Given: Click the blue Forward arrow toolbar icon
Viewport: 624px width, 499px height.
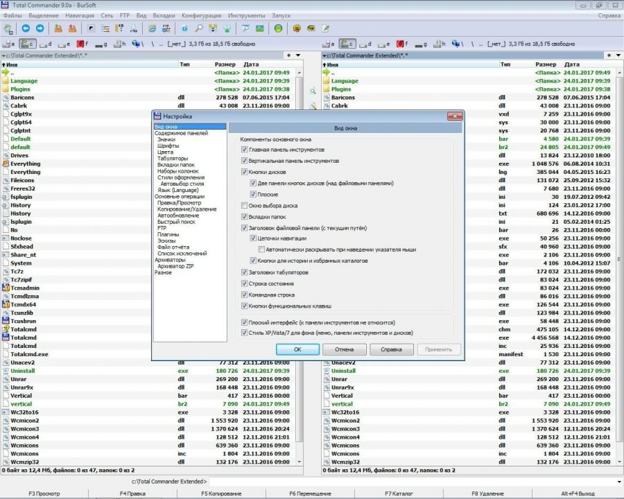Looking at the screenshot, I should point(40,28).
